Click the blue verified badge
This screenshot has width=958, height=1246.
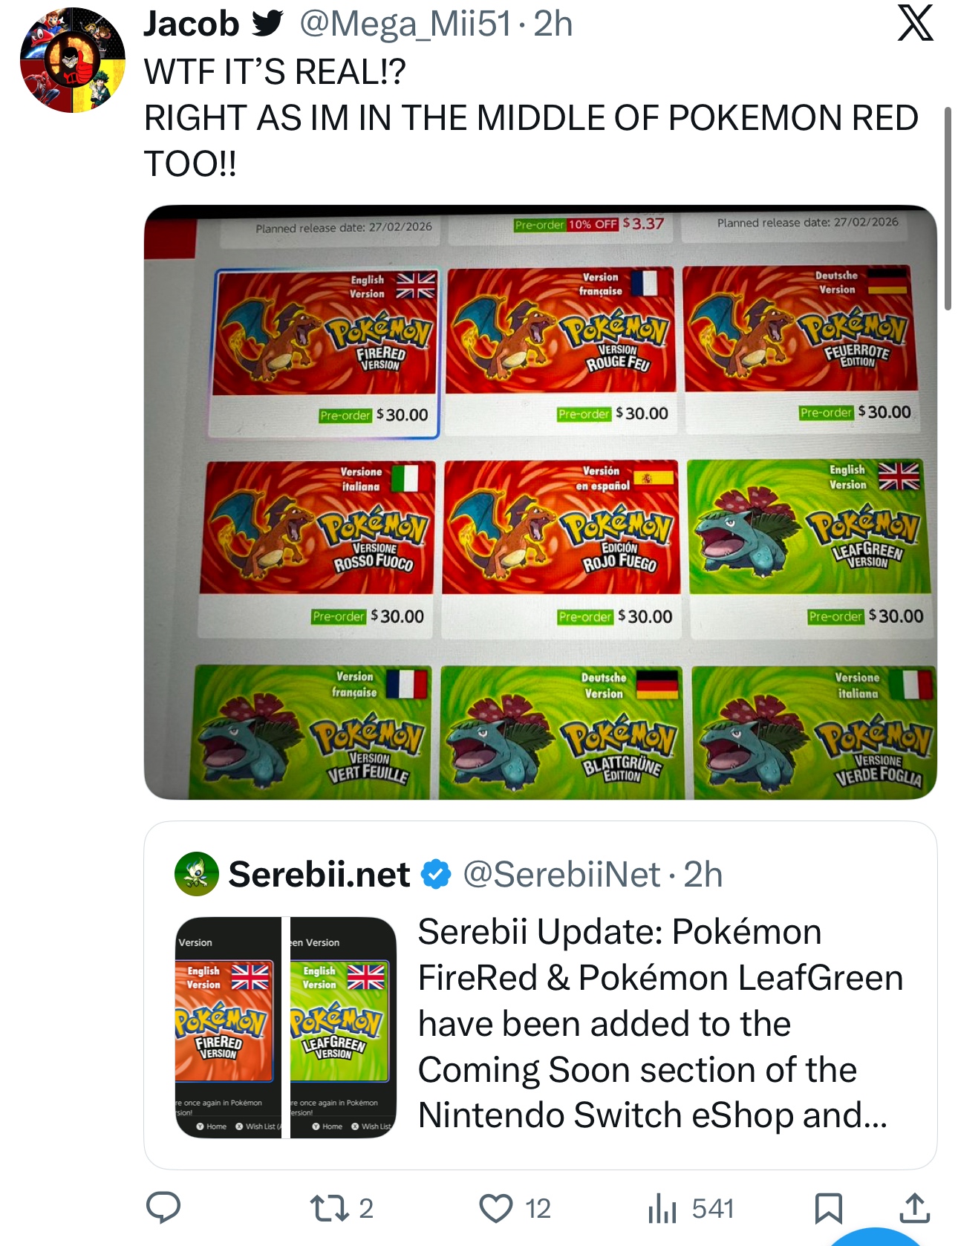[x=436, y=874]
